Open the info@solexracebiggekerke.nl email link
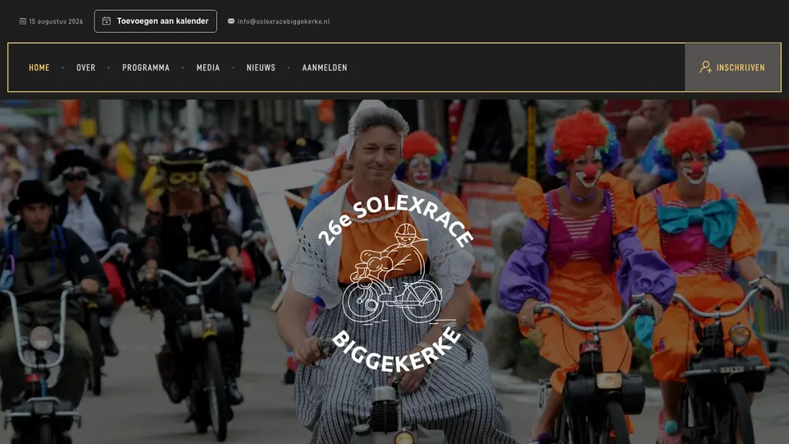This screenshot has height=444, width=789. pos(284,21)
